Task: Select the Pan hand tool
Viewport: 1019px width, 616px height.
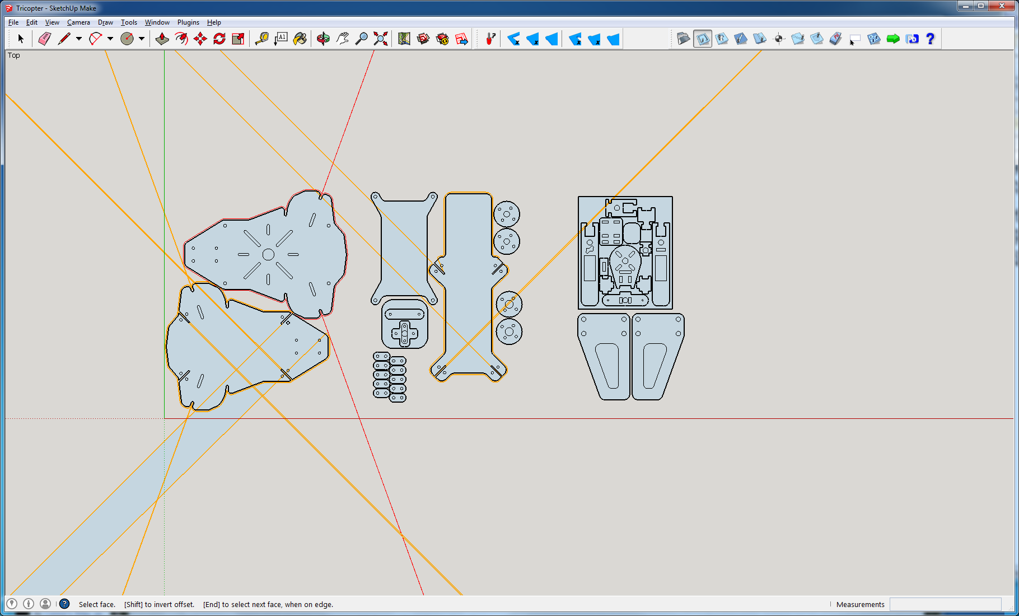Action: (x=343, y=39)
